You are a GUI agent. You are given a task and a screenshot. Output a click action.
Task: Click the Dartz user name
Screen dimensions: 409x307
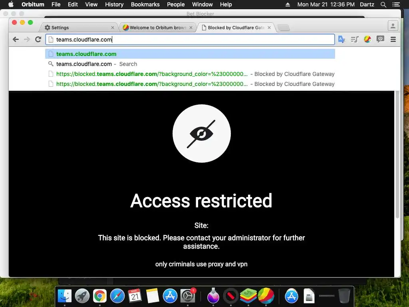pos(367,4)
